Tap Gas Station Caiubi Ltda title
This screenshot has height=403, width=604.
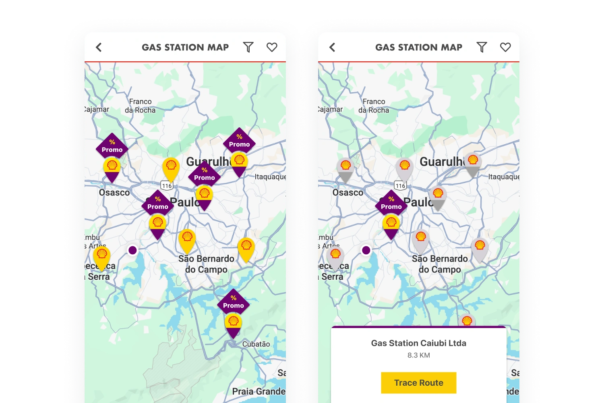419,343
